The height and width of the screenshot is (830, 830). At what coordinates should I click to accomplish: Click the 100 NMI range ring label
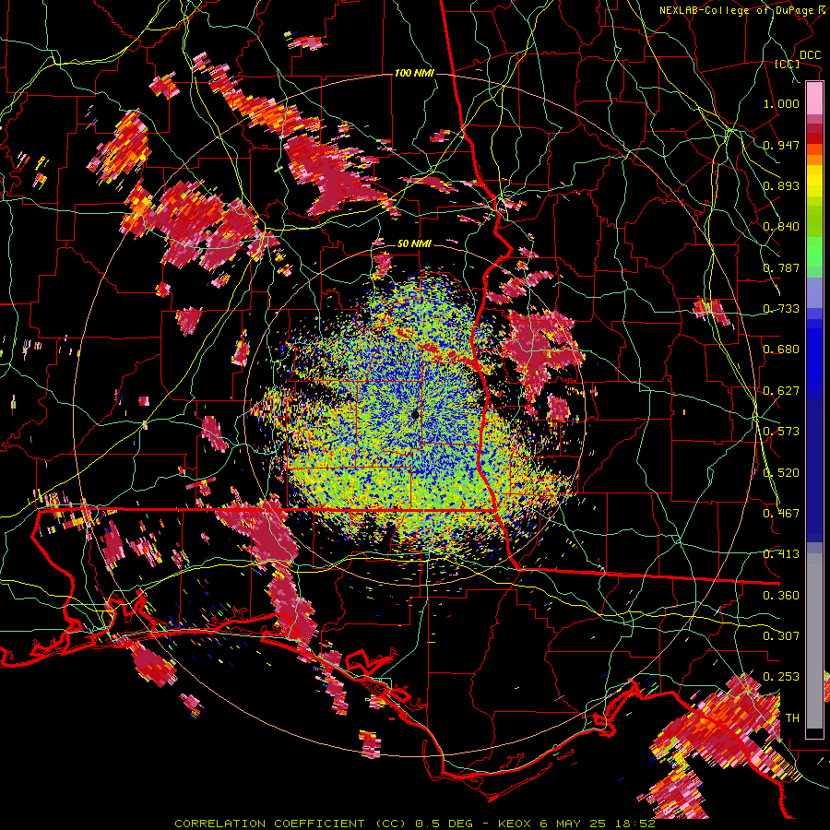[x=414, y=73]
